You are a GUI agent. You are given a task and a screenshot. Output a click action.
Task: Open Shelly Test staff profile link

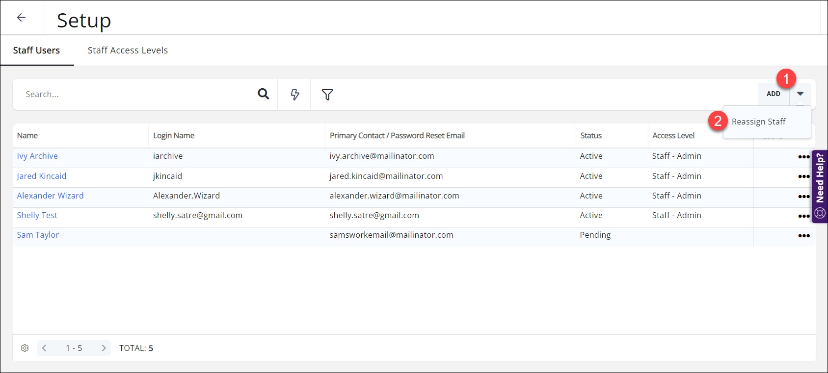point(37,215)
